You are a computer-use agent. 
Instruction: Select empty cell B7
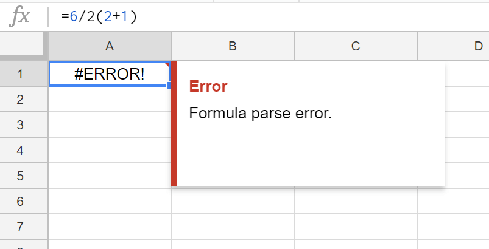233,227
